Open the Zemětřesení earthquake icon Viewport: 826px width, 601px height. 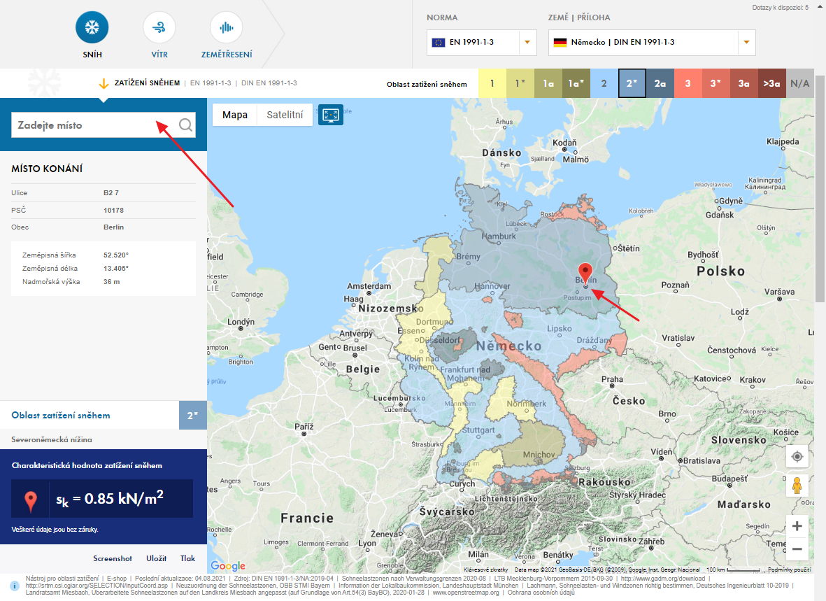coord(227,27)
